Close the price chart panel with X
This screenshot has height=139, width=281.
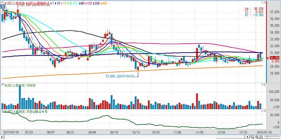click(265, 3)
